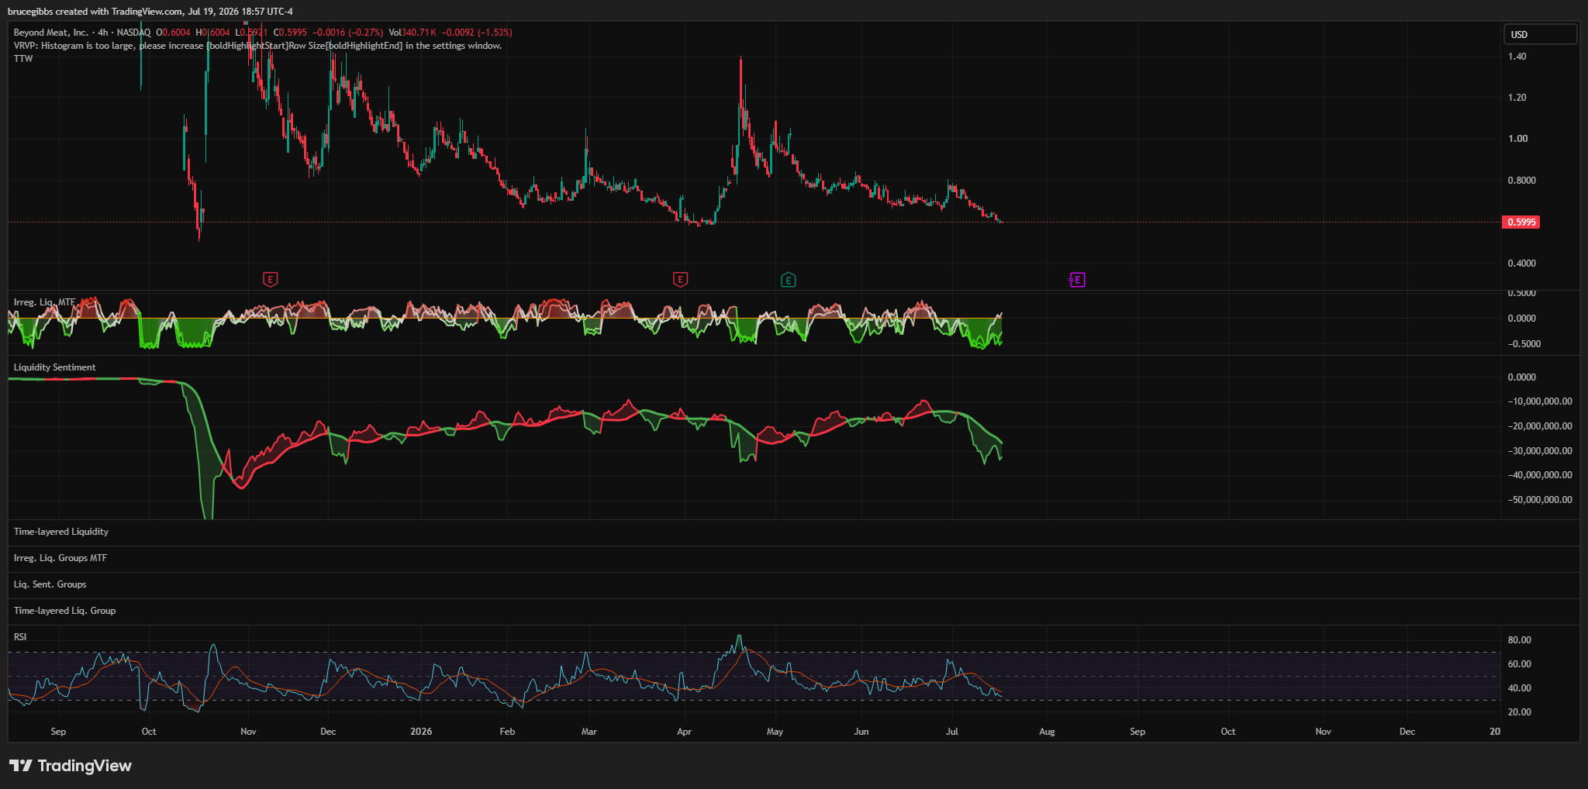
Task: Click the Liquidity Sentiment pane label
Action: coord(54,367)
